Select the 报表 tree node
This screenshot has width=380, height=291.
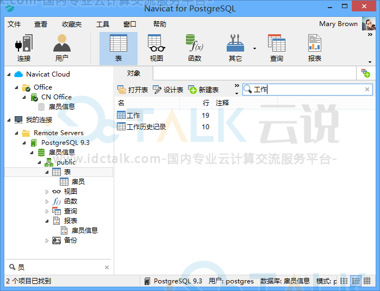(x=71, y=221)
